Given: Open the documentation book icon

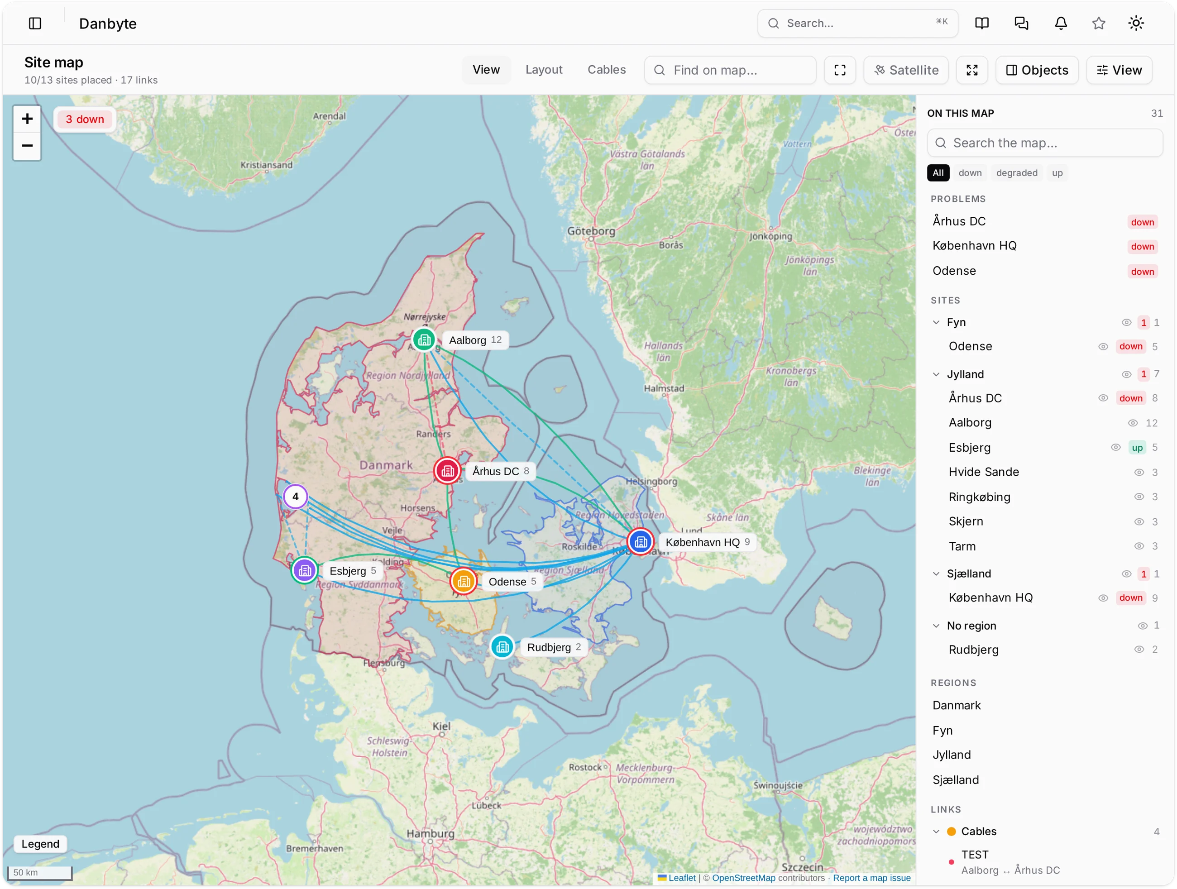Looking at the screenshot, I should coord(982,24).
